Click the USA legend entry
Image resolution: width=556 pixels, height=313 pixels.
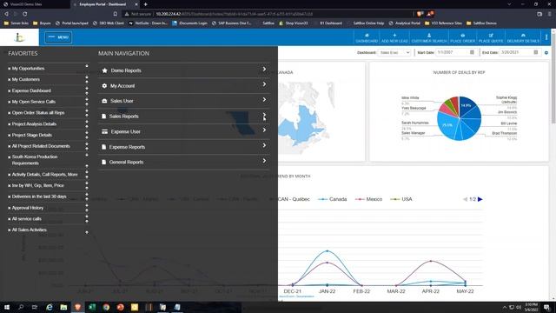(x=401, y=199)
